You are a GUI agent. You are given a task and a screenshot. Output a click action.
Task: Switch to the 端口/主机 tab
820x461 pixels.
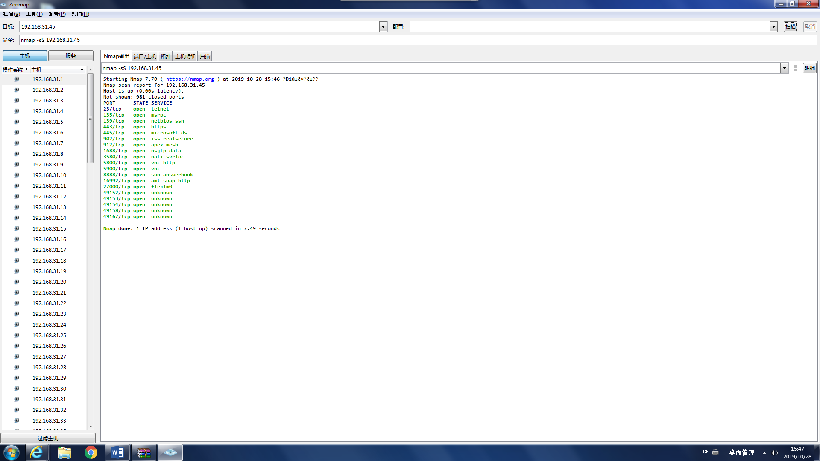(145, 56)
